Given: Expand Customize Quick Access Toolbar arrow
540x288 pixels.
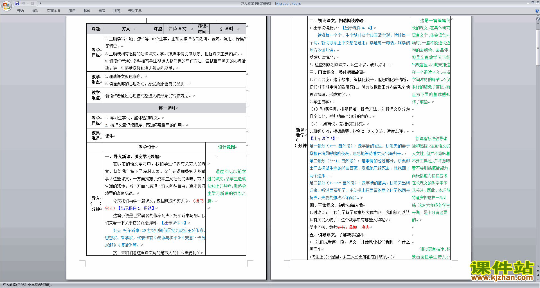Looking at the screenshot, I should (40, 3).
